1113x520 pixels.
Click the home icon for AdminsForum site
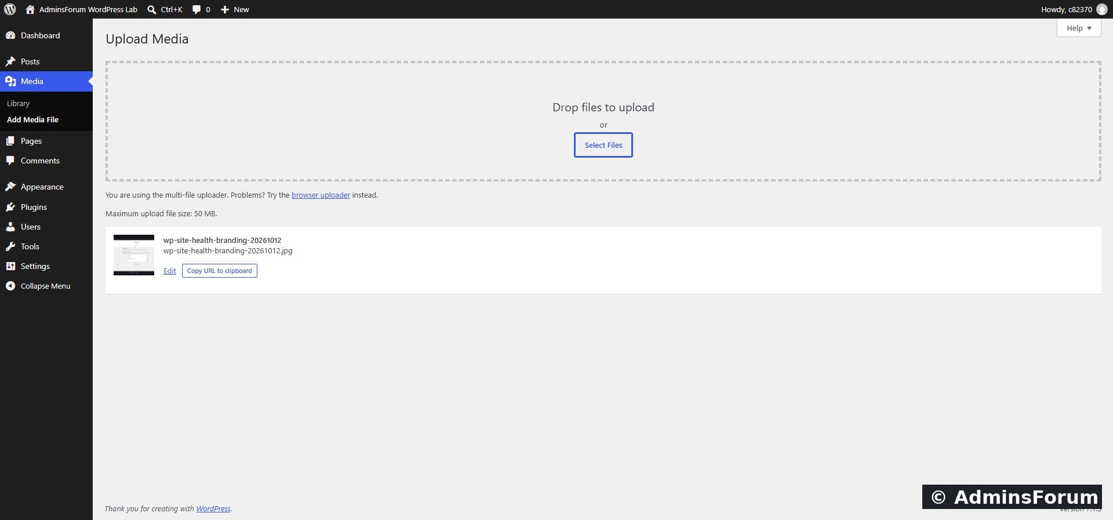[30, 9]
